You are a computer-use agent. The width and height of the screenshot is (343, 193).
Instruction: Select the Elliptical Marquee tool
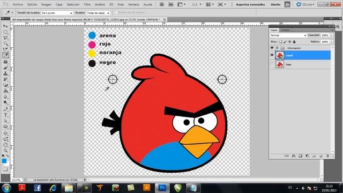click(5, 32)
